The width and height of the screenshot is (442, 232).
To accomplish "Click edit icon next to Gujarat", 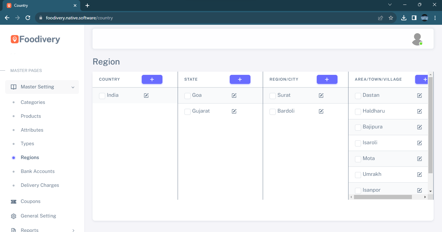I will [x=234, y=111].
